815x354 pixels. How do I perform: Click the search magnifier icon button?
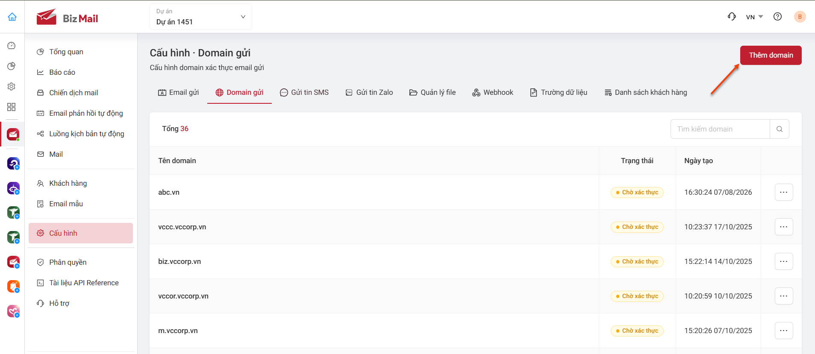pyautogui.click(x=779, y=129)
